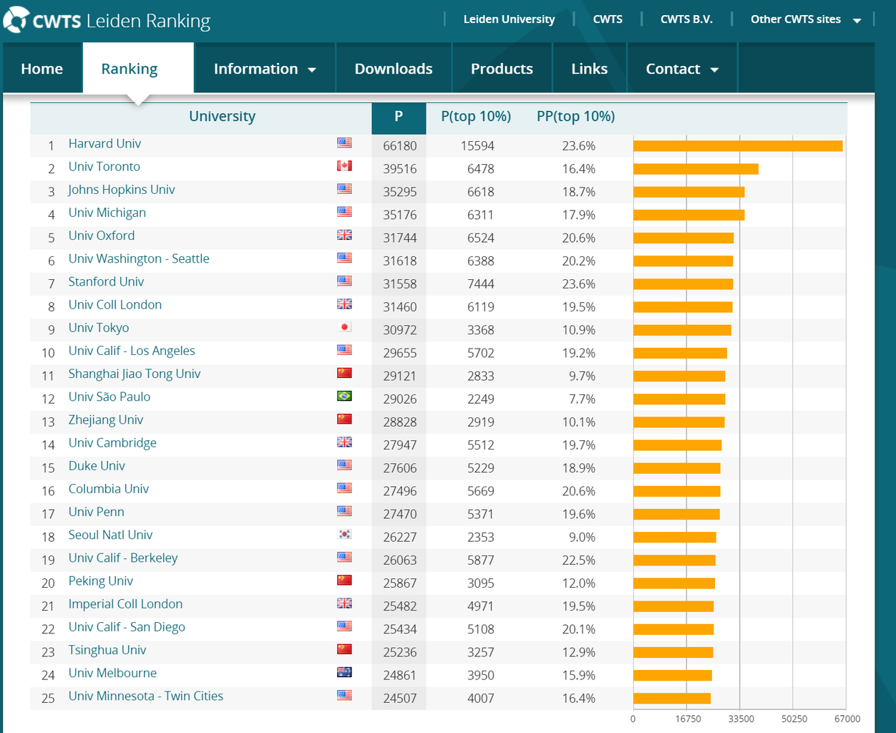This screenshot has width=896, height=733.
Task: Open the Univ Penn link
Action: pos(97,511)
